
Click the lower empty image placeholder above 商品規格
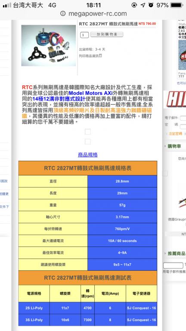click(88, 141)
